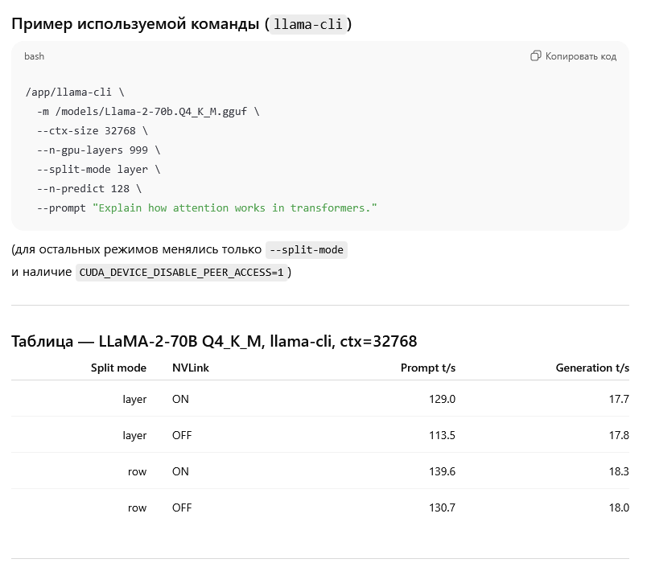The height and width of the screenshot is (563, 647).
Task: Click the 'Копировать код' button label
Action: pos(580,56)
